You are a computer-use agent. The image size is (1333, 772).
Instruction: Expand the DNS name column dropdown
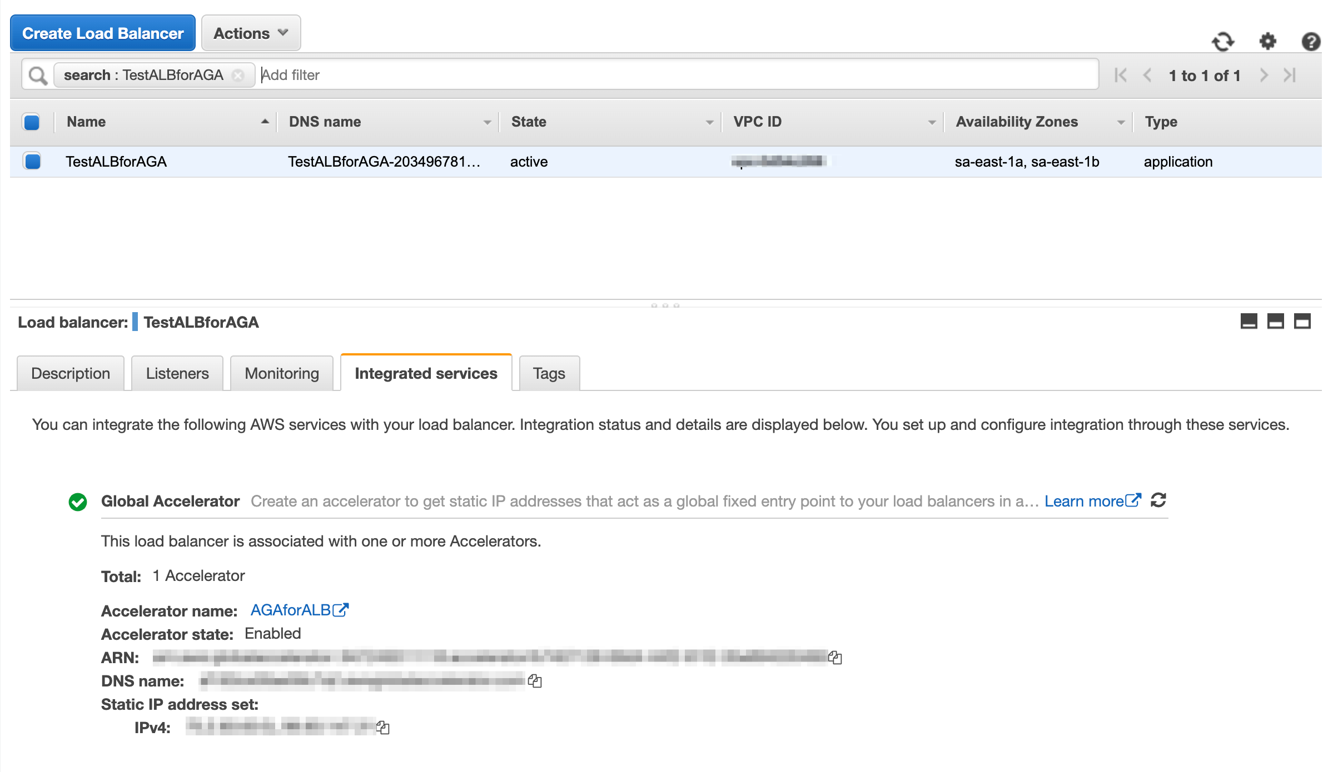pyautogui.click(x=487, y=122)
